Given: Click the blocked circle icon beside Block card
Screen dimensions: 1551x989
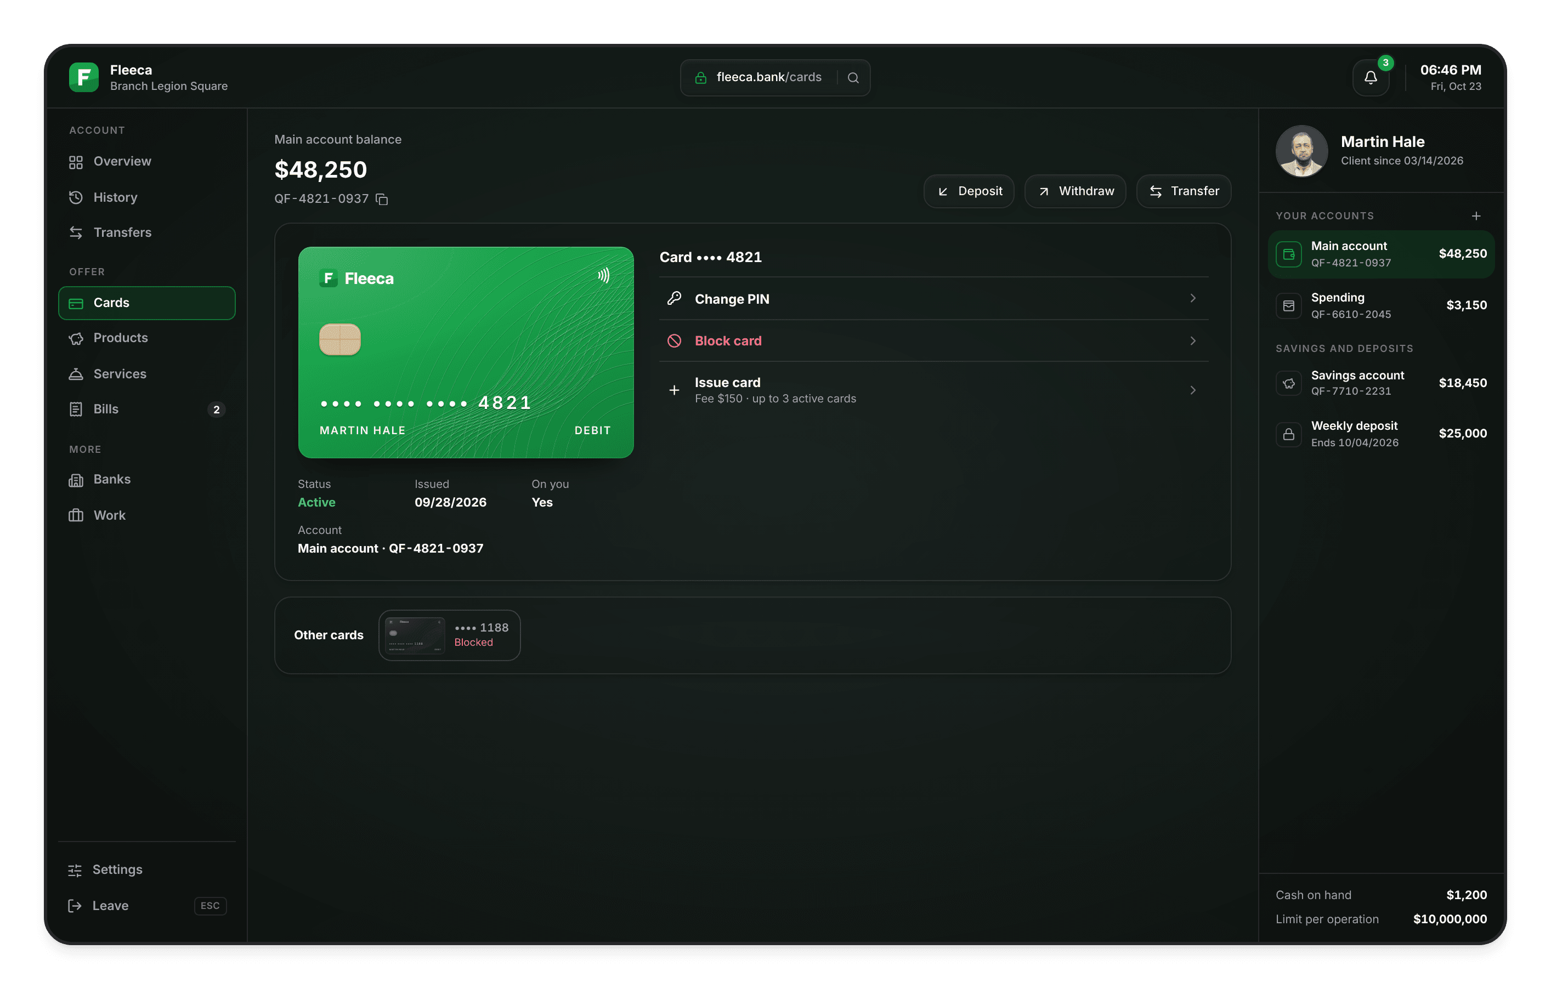Looking at the screenshot, I should click(x=673, y=340).
